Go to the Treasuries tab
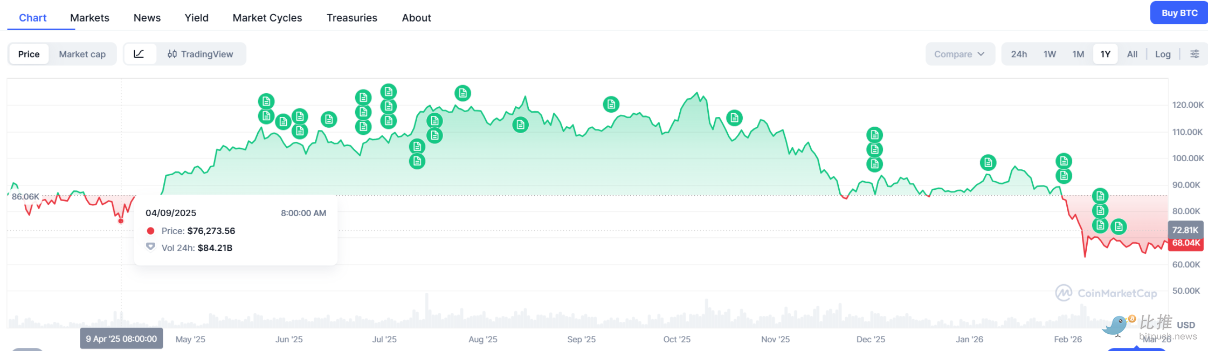1208x351 pixels. pos(351,18)
